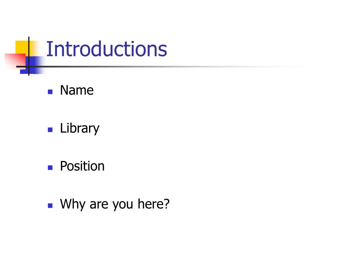The image size is (339, 254).
Task: Select the Name bullet text
Action: 77,90
